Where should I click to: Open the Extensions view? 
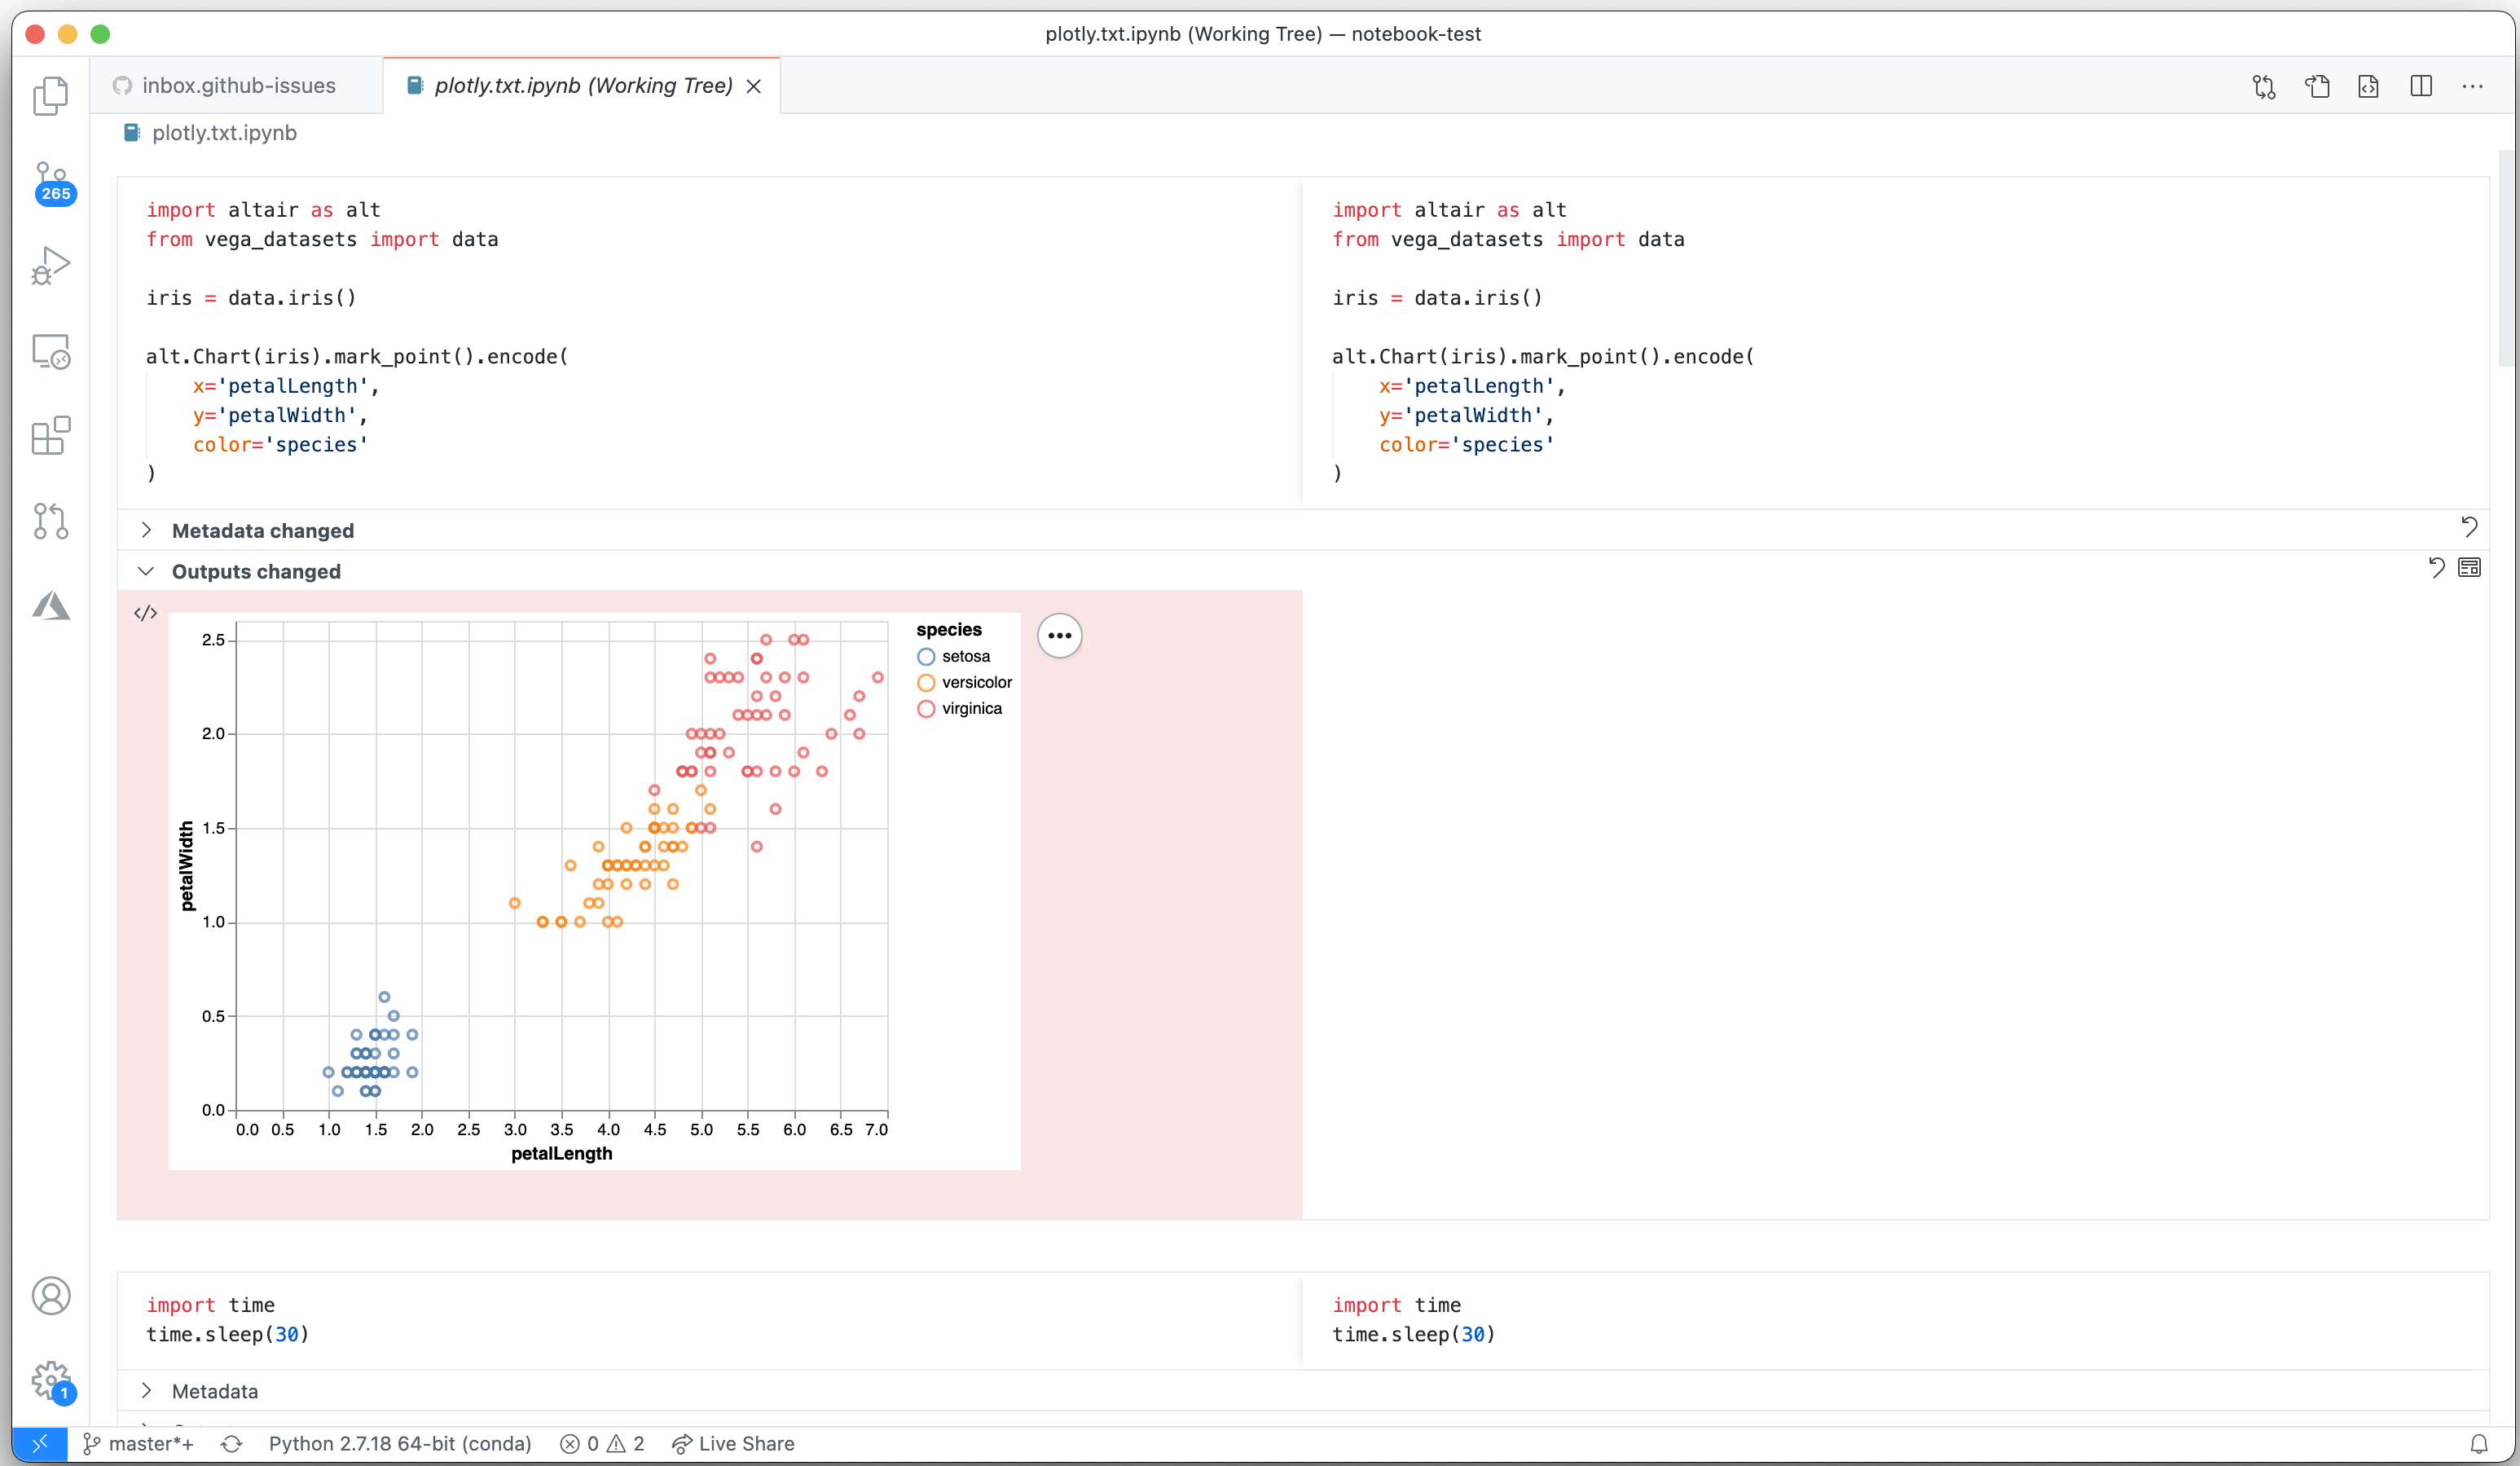[x=52, y=436]
